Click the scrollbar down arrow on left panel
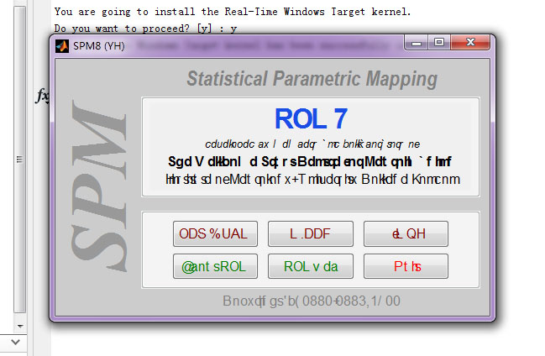This screenshot has width=545, height=356. tap(20, 326)
